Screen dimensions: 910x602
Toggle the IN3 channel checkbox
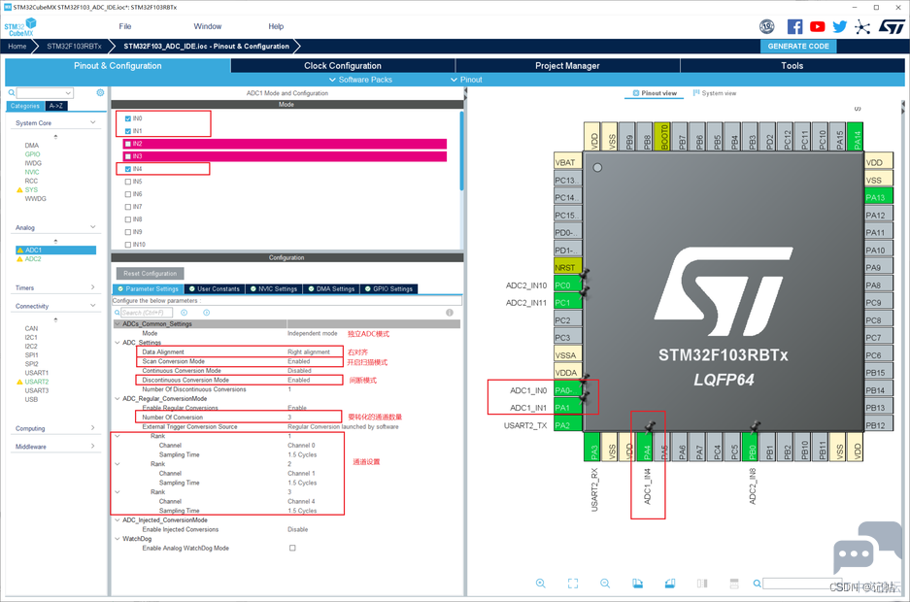point(128,156)
